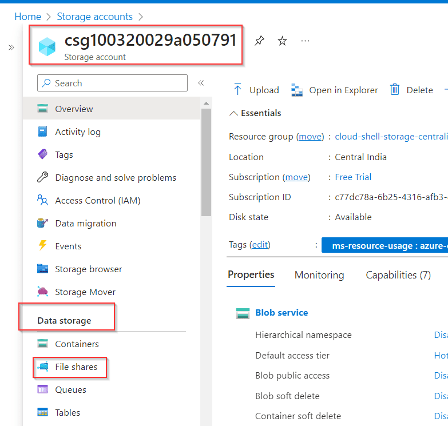Click the purple Tags icon
The width and height of the screenshot is (448, 426).
coord(42,154)
